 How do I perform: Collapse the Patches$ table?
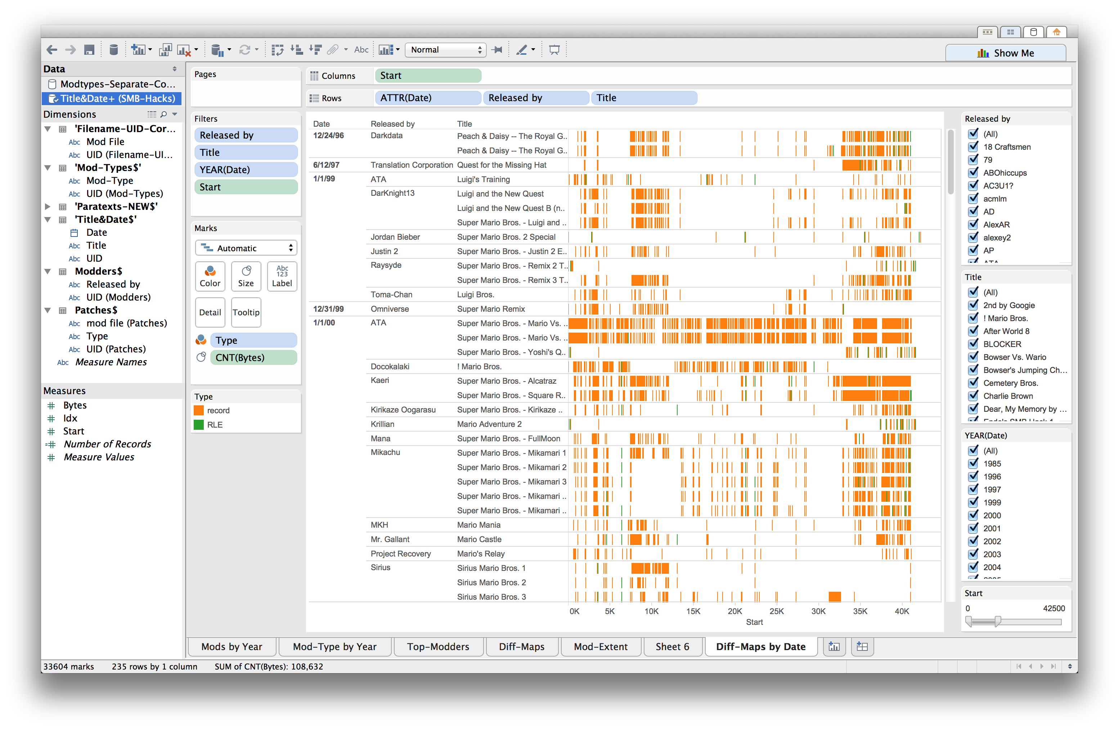[x=48, y=310]
